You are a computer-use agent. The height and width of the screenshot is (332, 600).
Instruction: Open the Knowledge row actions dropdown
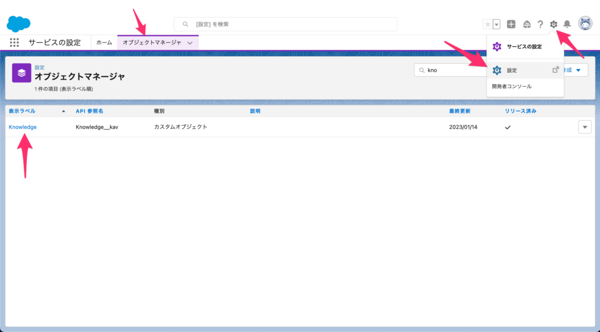(584, 127)
